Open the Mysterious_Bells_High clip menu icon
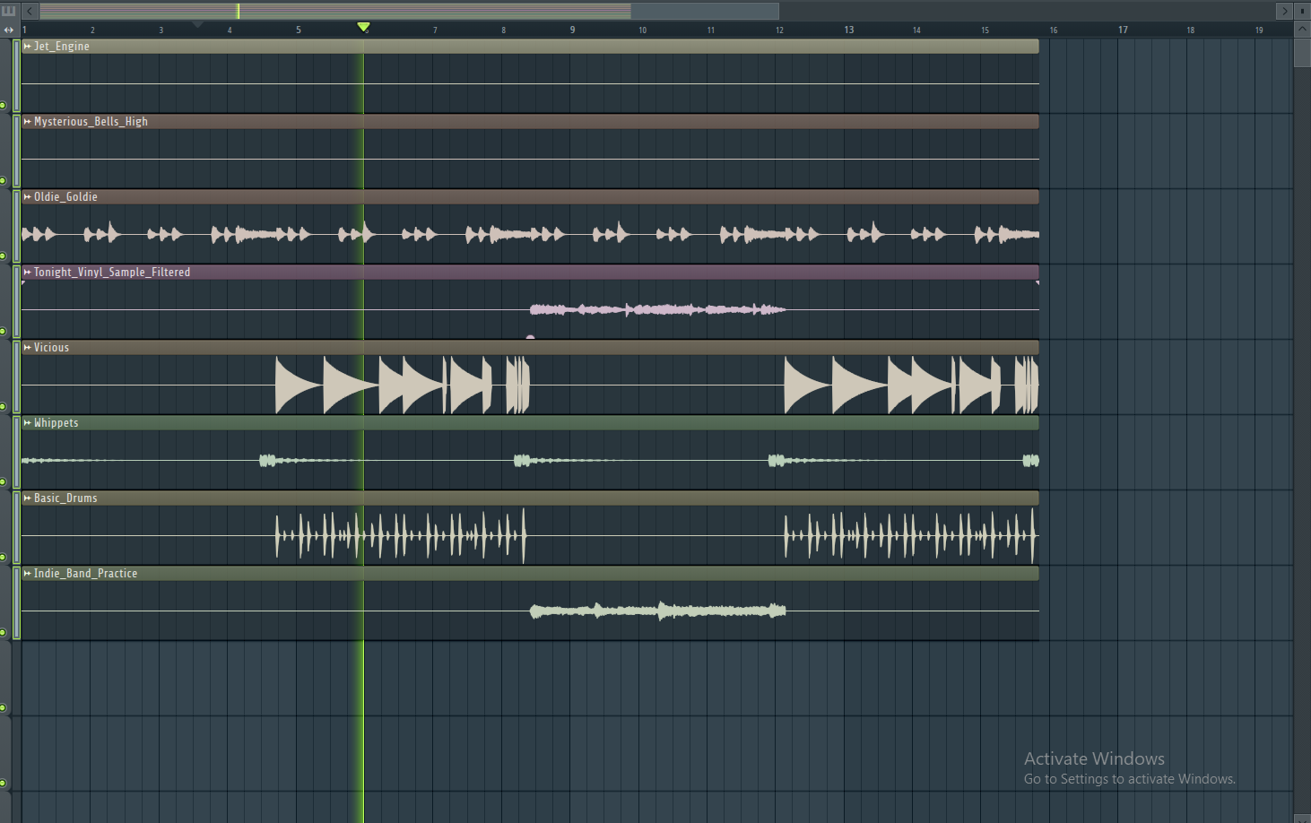This screenshot has height=823, width=1311. (x=27, y=121)
